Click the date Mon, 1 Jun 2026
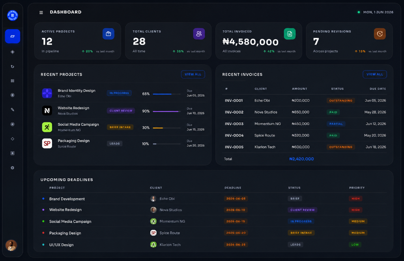Screen dimensions: 404x261 click(x=378, y=12)
